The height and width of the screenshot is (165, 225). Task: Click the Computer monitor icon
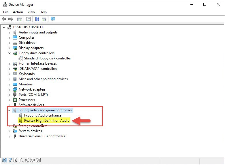click(15, 37)
